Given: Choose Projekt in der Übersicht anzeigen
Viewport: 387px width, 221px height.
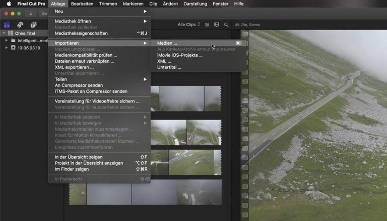Looking at the screenshot, I should pyautogui.click(x=99, y=163).
